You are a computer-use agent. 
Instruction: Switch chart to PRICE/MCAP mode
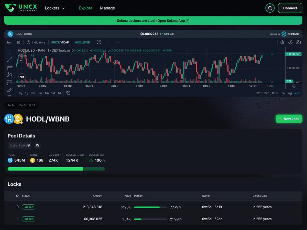tap(60, 42)
